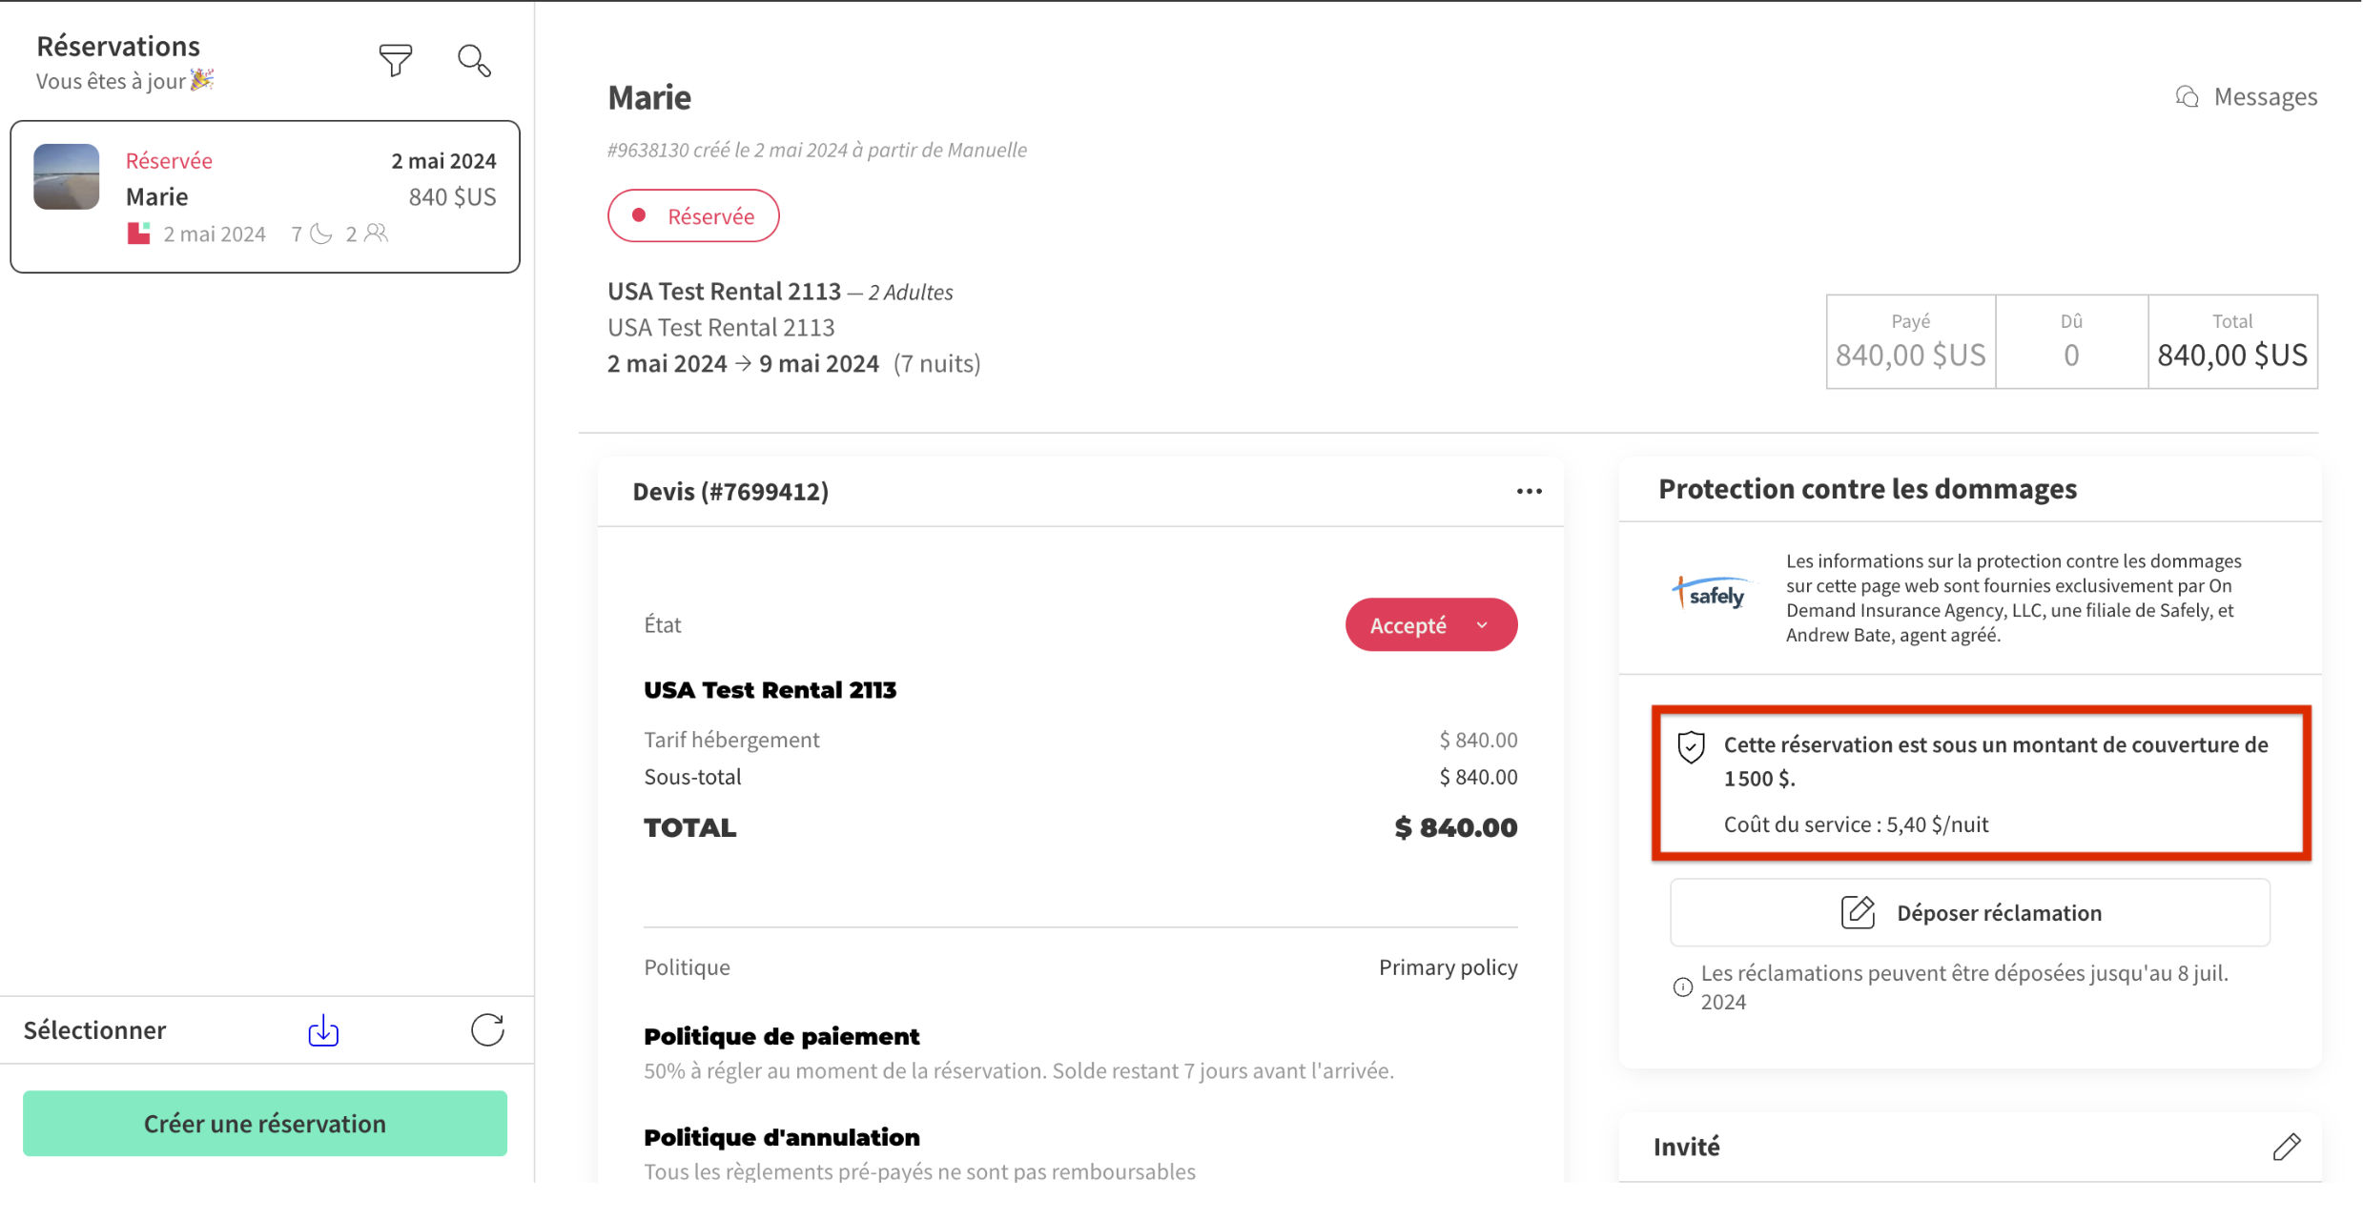The height and width of the screenshot is (1220, 2363).
Task: Click the Déposer réclamation button
Action: point(1969,913)
